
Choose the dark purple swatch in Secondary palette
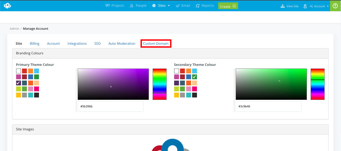177,83
